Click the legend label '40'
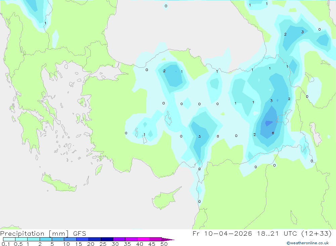Screen dimensions: 336x246 pos(139,244)
